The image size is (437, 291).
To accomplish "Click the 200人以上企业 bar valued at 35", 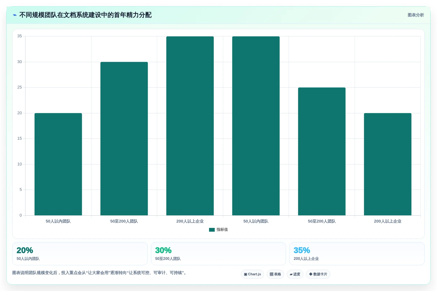I will [x=190, y=126].
